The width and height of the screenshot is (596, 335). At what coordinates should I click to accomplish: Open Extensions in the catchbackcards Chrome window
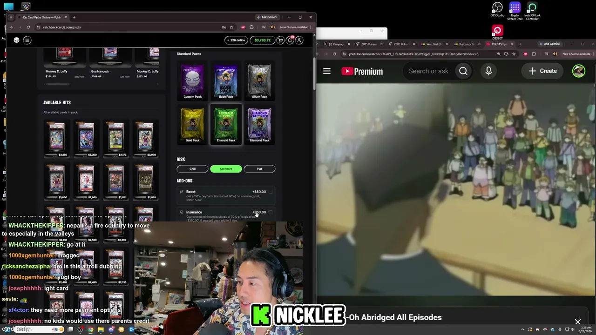pyautogui.click(x=251, y=27)
